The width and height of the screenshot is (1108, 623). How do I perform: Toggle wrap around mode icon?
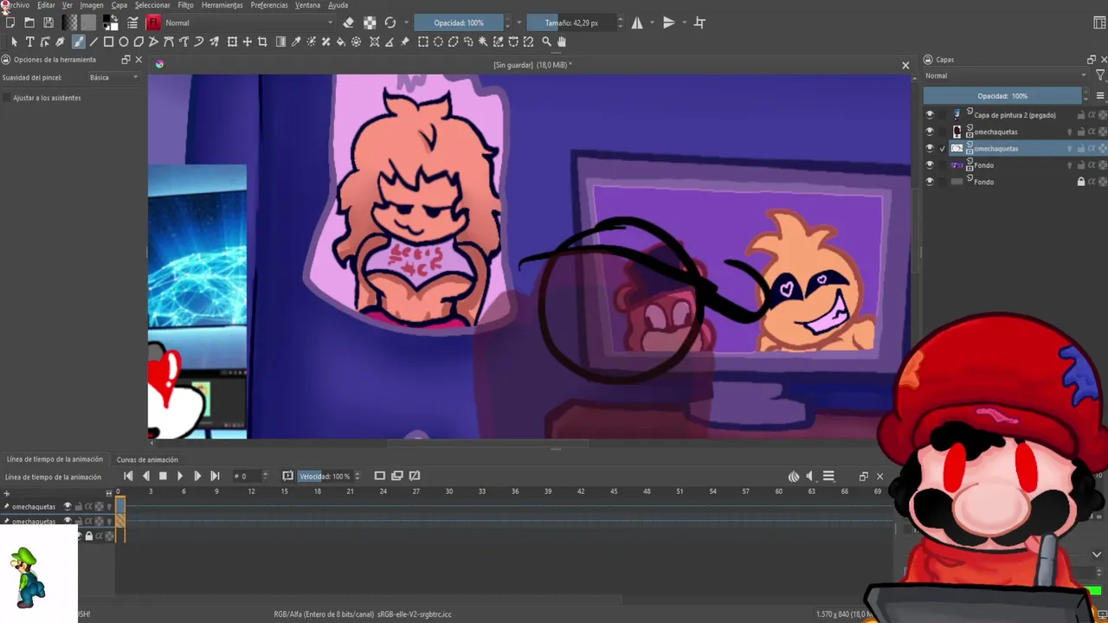coord(699,22)
